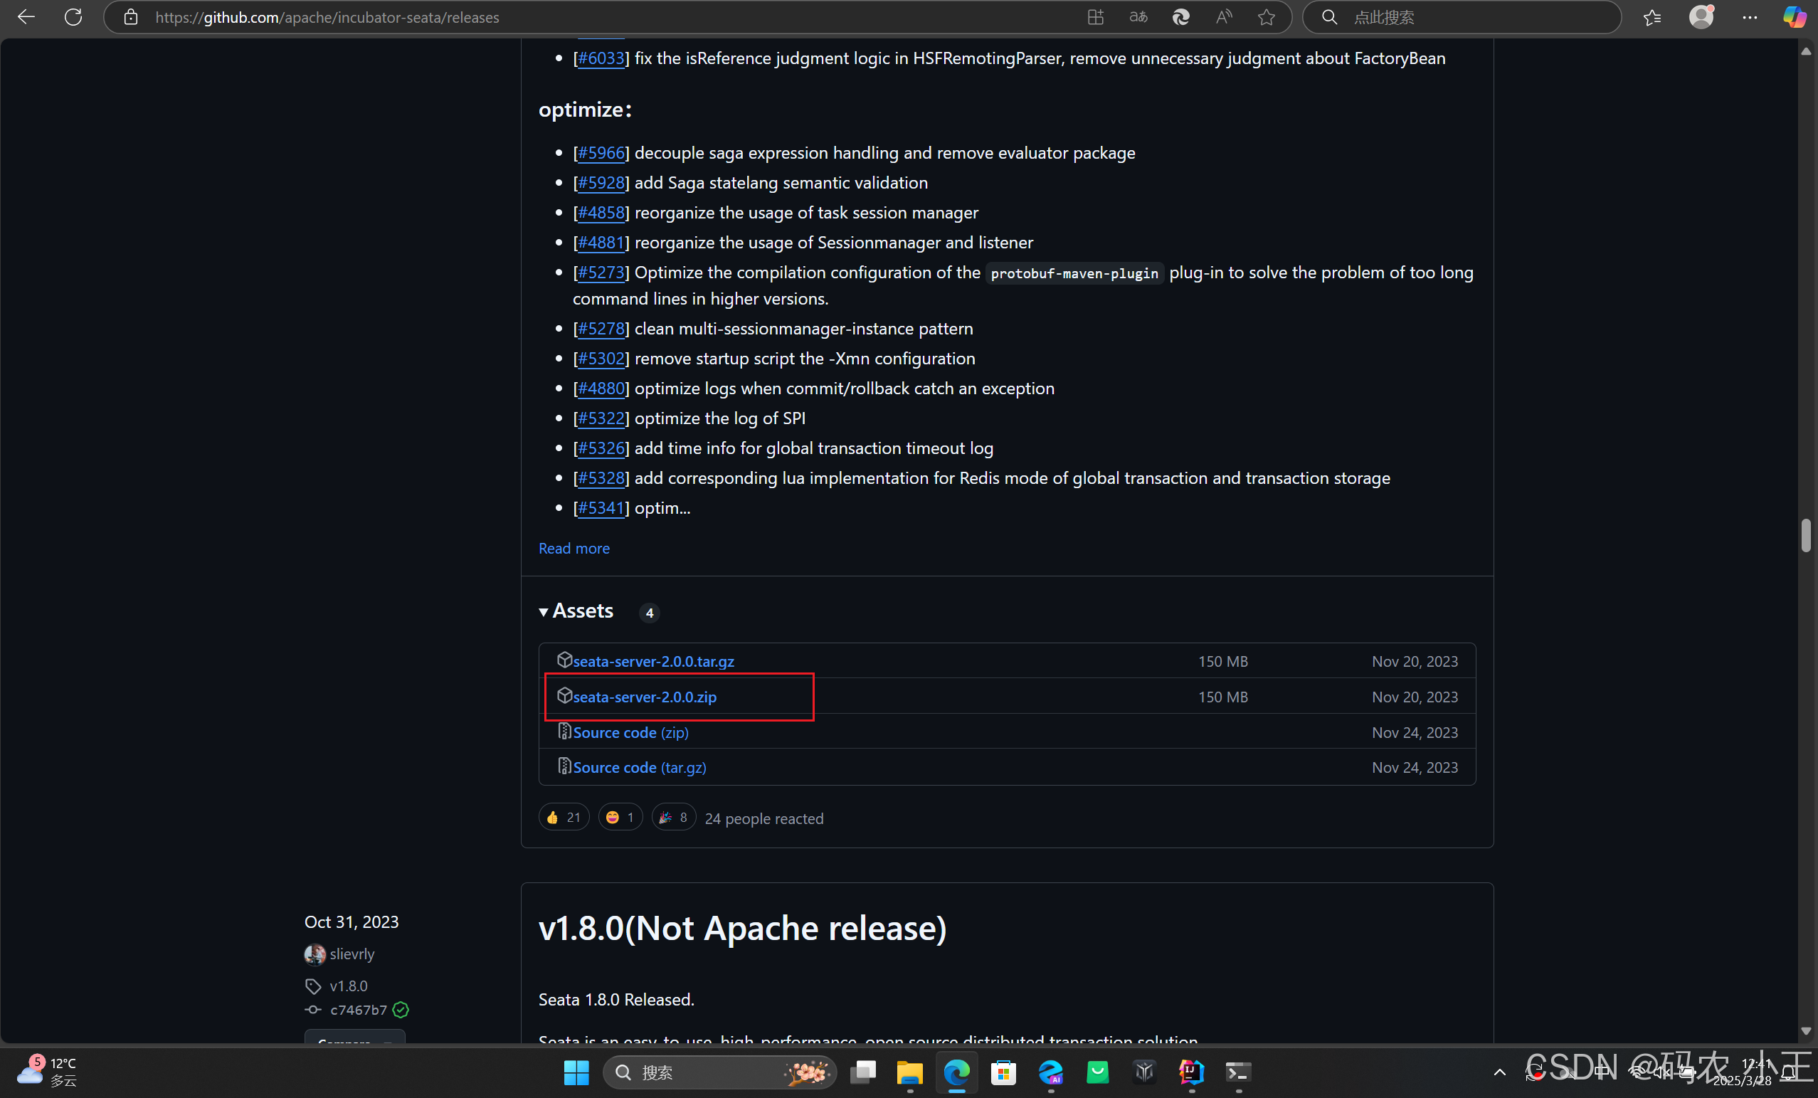Click the v1.8.0 tag icon
Image resolution: width=1818 pixels, height=1098 pixels.
313,986
